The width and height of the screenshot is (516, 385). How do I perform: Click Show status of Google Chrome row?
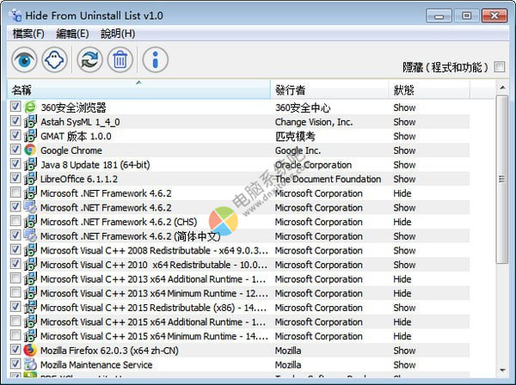point(404,150)
